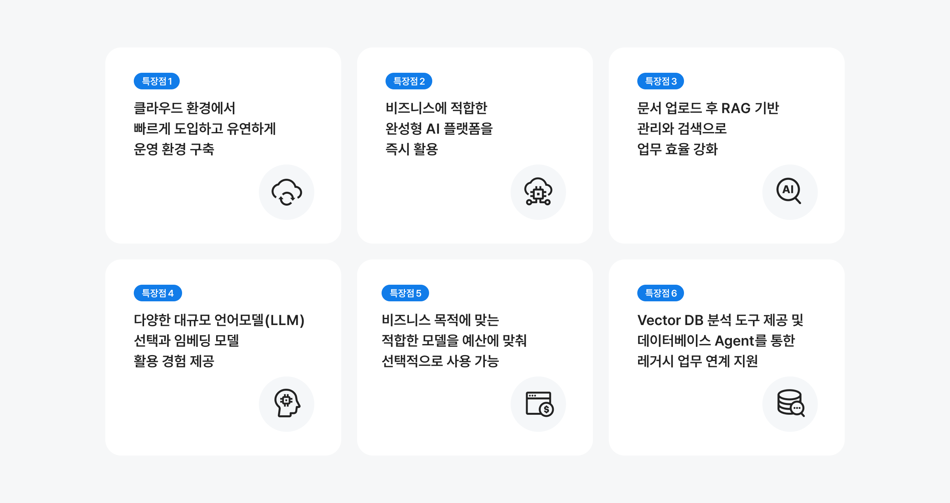
Task: Click the cloud sync icon
Action: coord(287,192)
